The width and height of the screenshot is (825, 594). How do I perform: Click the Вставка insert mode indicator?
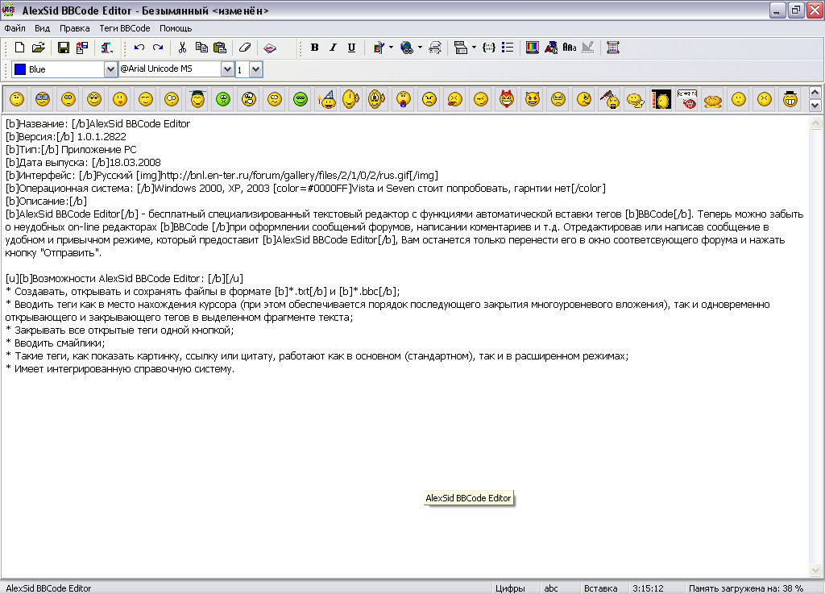[600, 588]
